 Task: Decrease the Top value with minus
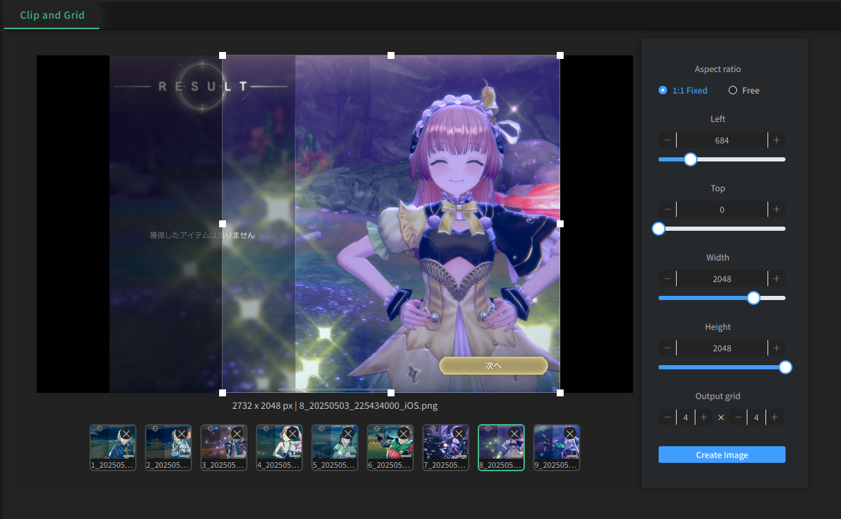667,210
